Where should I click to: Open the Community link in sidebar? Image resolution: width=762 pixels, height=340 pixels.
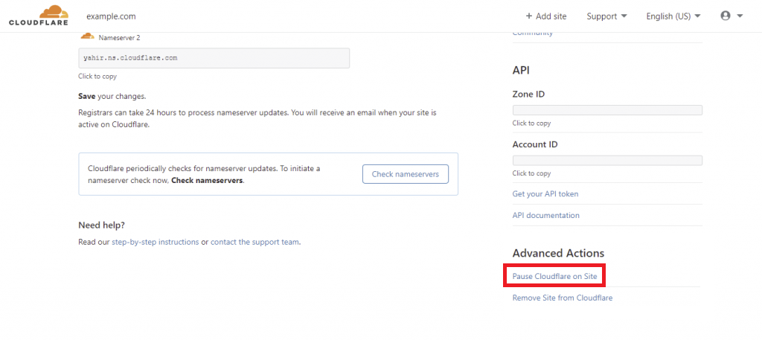pos(532,33)
